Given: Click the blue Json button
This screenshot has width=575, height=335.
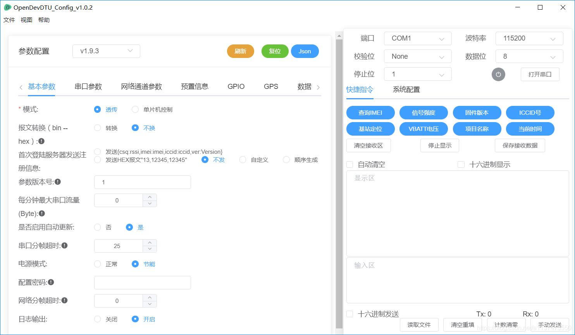Looking at the screenshot, I should click(x=305, y=51).
